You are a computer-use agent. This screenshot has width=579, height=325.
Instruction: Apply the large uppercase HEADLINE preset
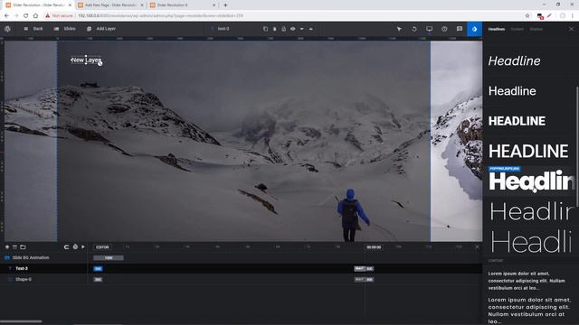528,152
